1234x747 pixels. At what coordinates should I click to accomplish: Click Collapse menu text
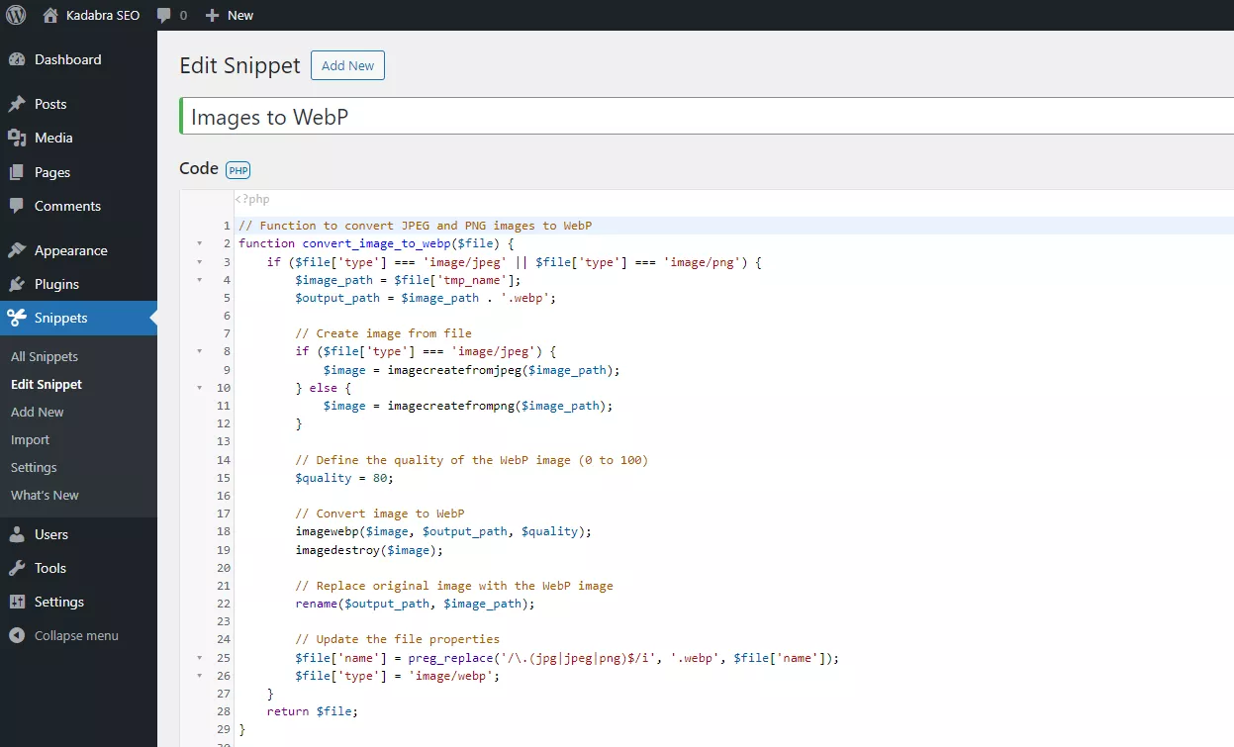(x=76, y=635)
